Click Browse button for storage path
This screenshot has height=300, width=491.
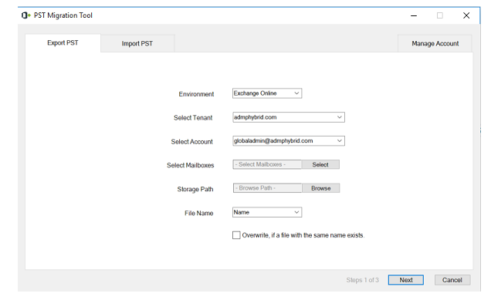pos(320,188)
